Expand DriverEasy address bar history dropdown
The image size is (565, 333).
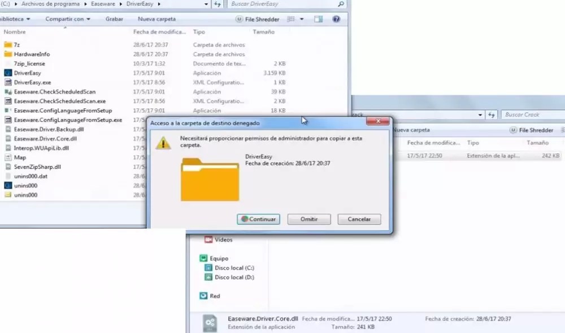pos(206,4)
